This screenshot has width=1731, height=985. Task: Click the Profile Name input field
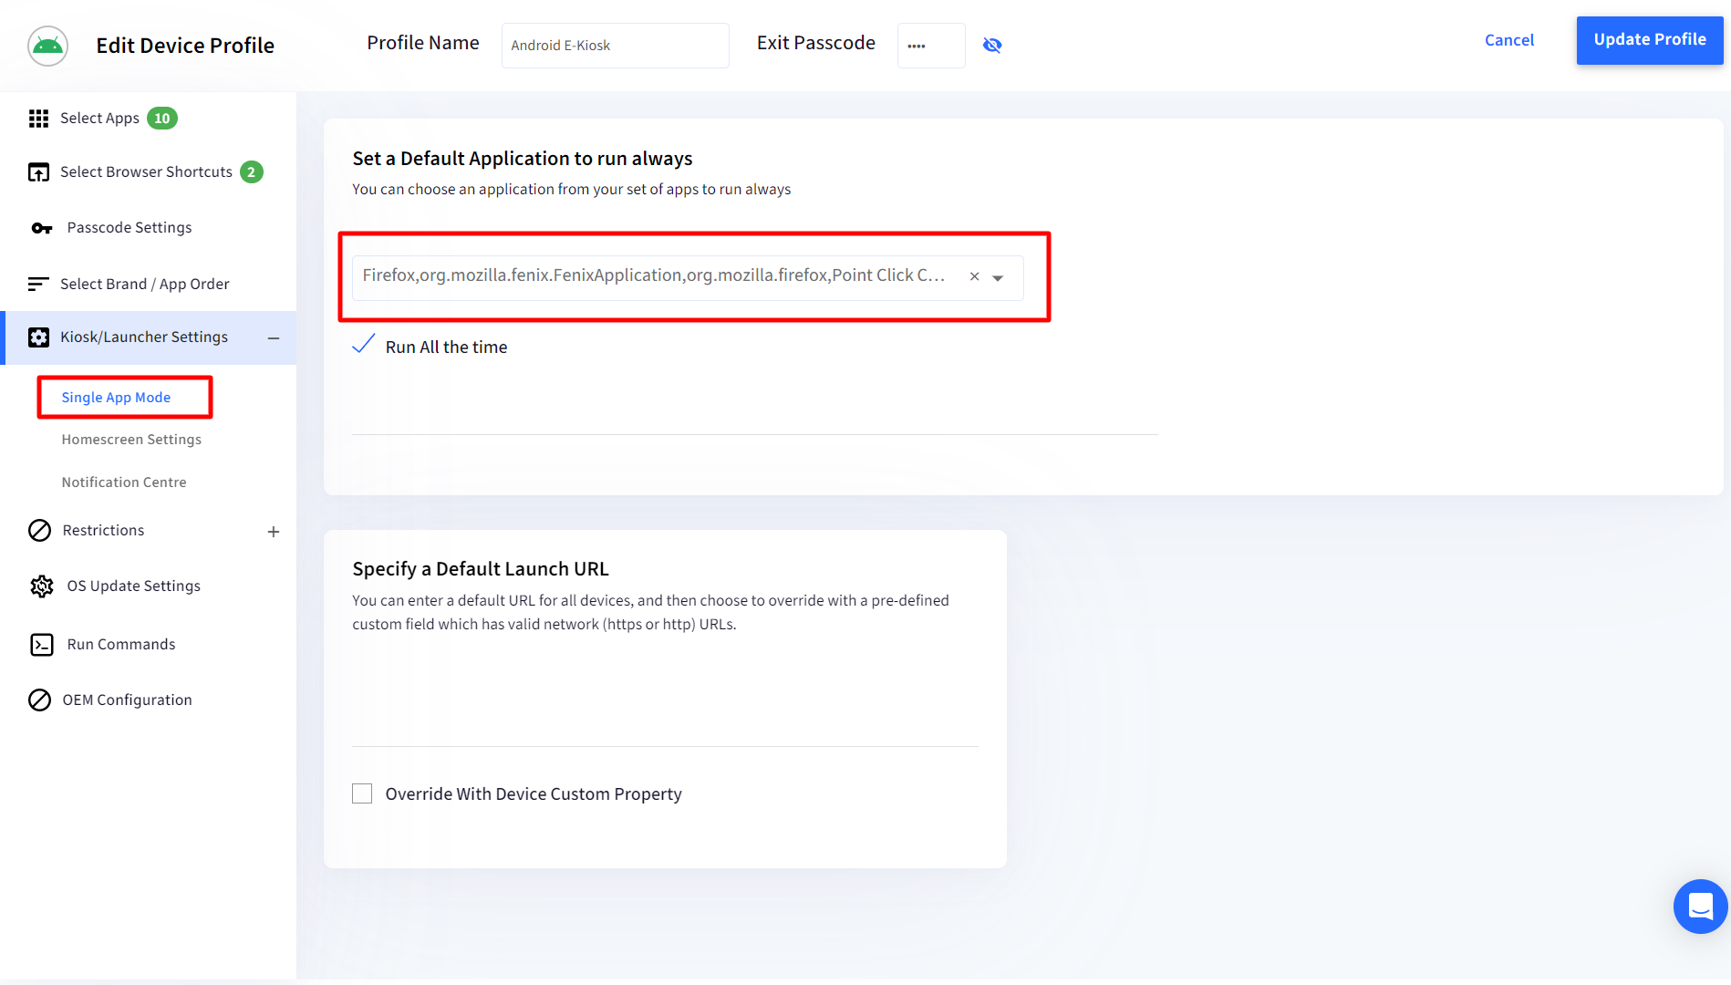616,46
